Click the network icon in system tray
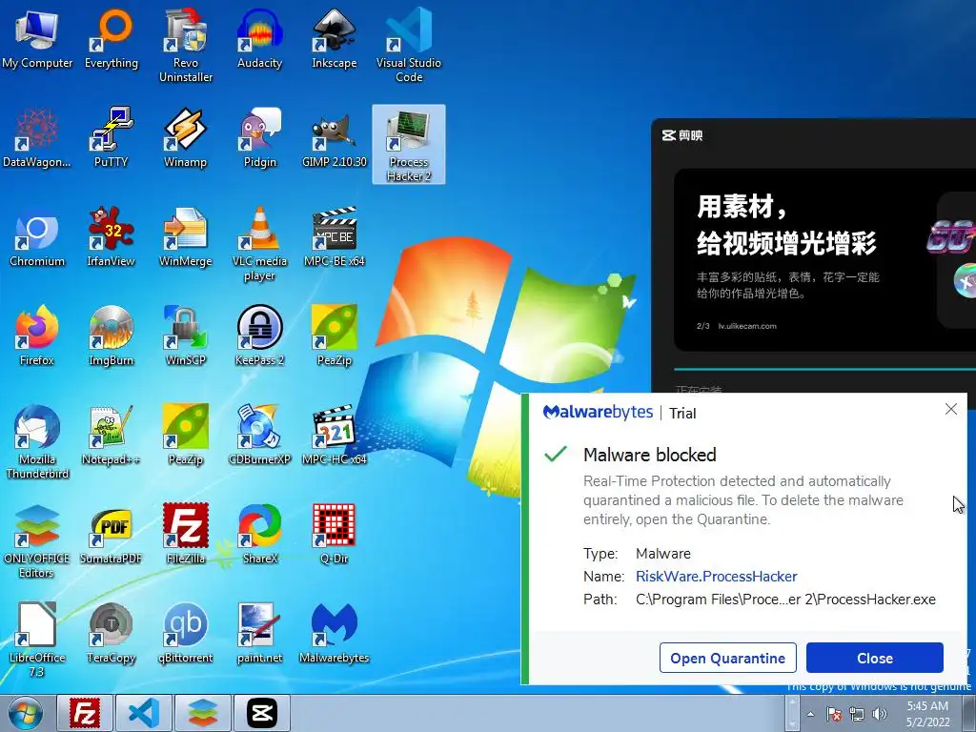The height and width of the screenshot is (732, 976). pyautogui.click(x=857, y=714)
